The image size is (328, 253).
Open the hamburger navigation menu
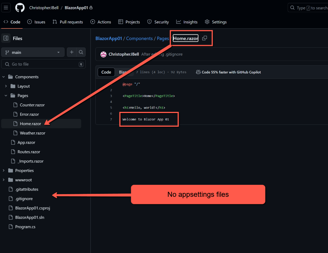pyautogui.click(x=6, y=8)
